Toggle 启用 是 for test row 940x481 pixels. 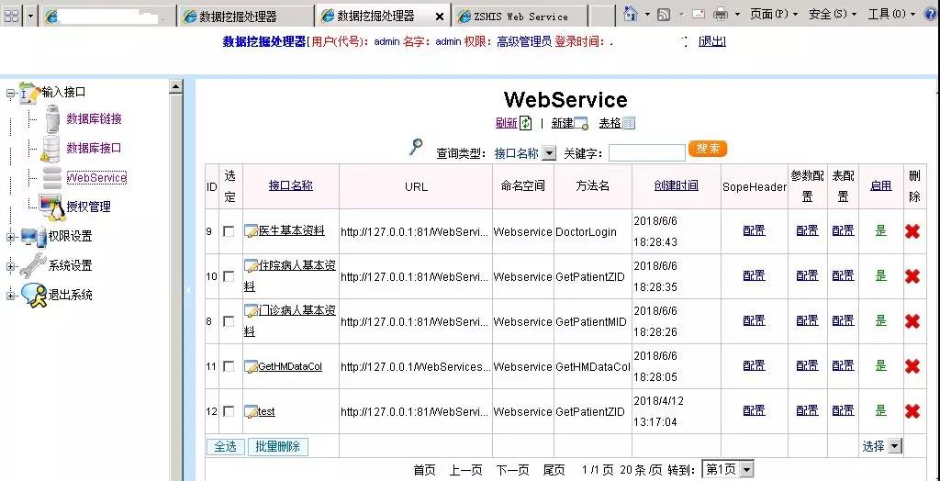(880, 411)
